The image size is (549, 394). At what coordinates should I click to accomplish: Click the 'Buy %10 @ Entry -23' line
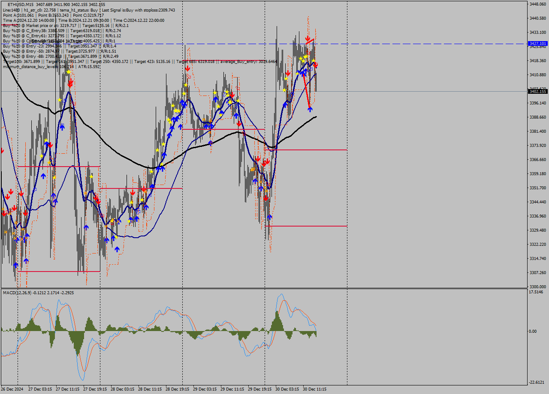(60, 46)
